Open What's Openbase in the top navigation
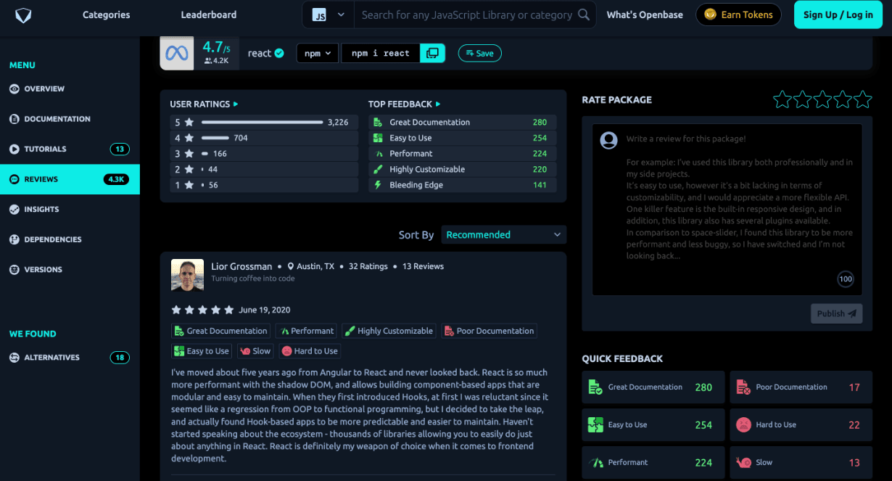Screen dimensions: 892x481 645,15
